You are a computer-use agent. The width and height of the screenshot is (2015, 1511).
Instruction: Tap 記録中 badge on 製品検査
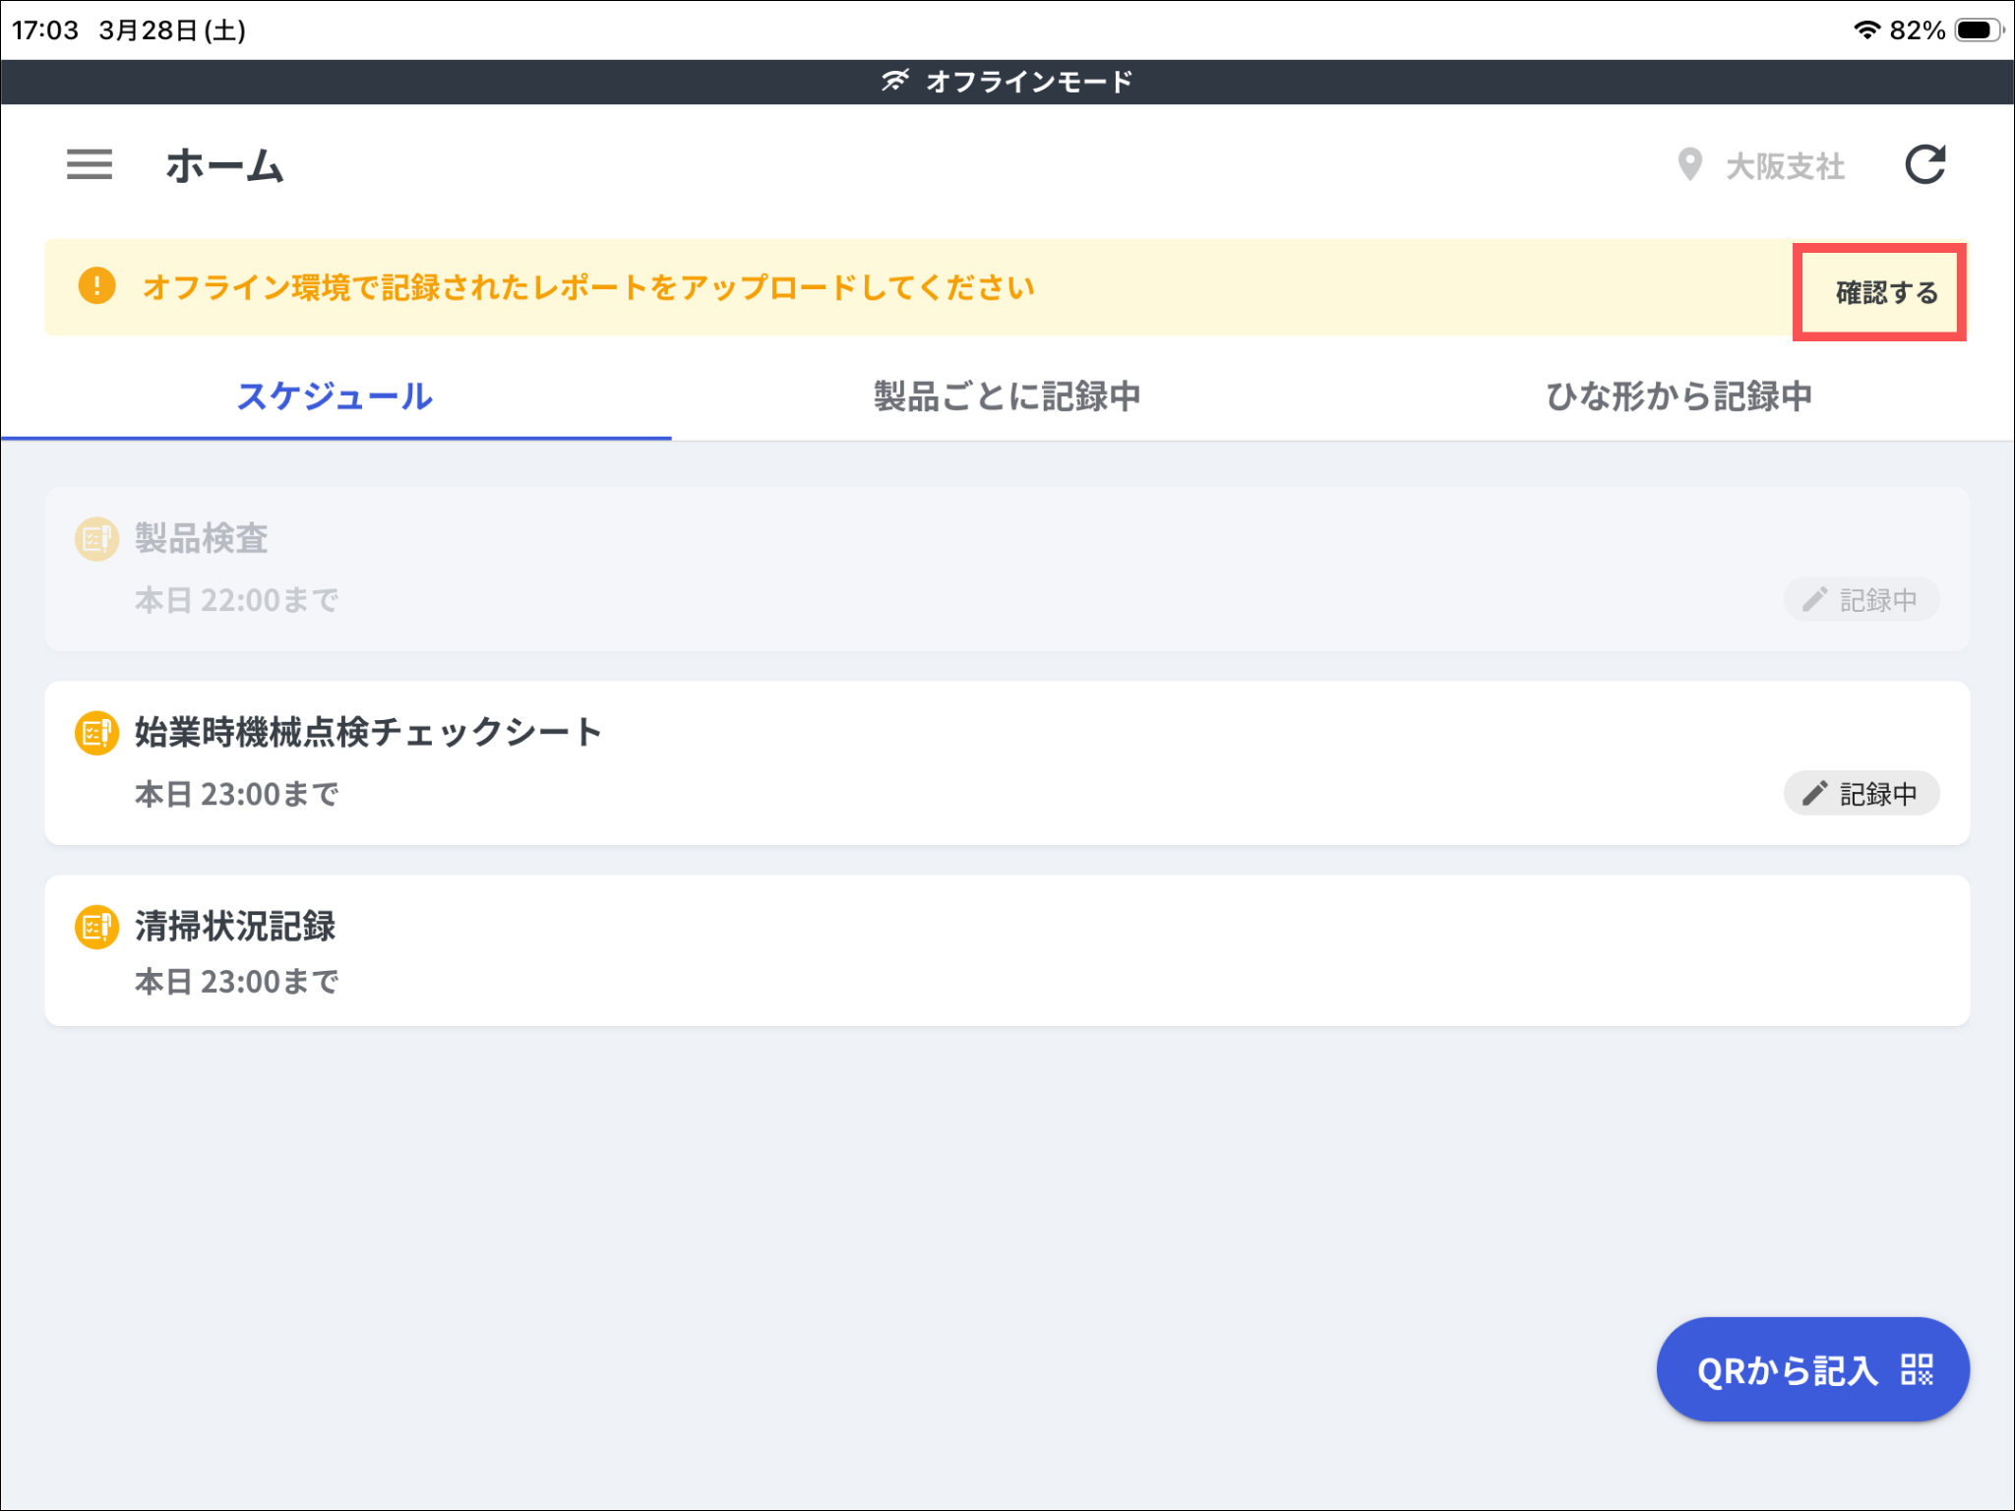[1861, 600]
